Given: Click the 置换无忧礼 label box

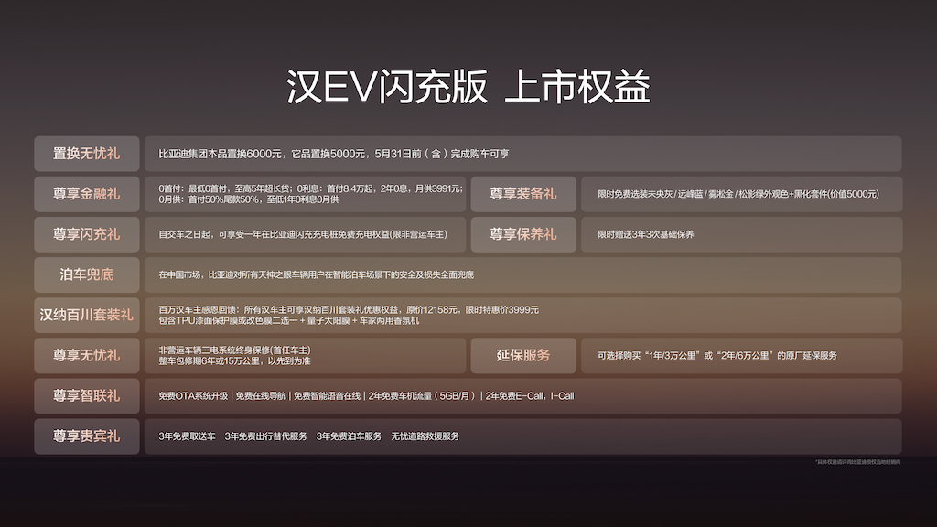Looking at the screenshot, I should pyautogui.click(x=86, y=154).
